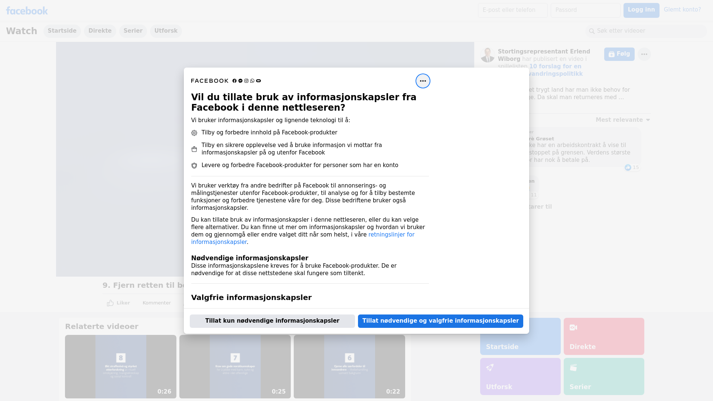Screen dimensions: 713x401
Task: Click the rocket icon on Utforsk card
Action: [490, 368]
